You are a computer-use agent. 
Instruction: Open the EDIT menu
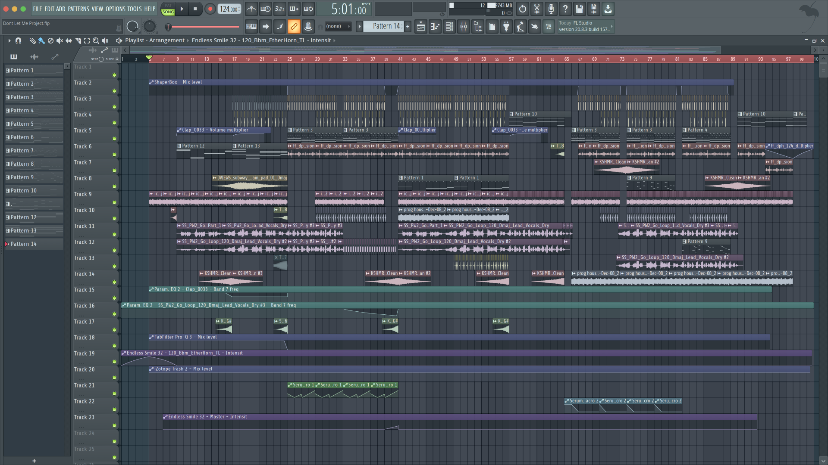click(49, 9)
